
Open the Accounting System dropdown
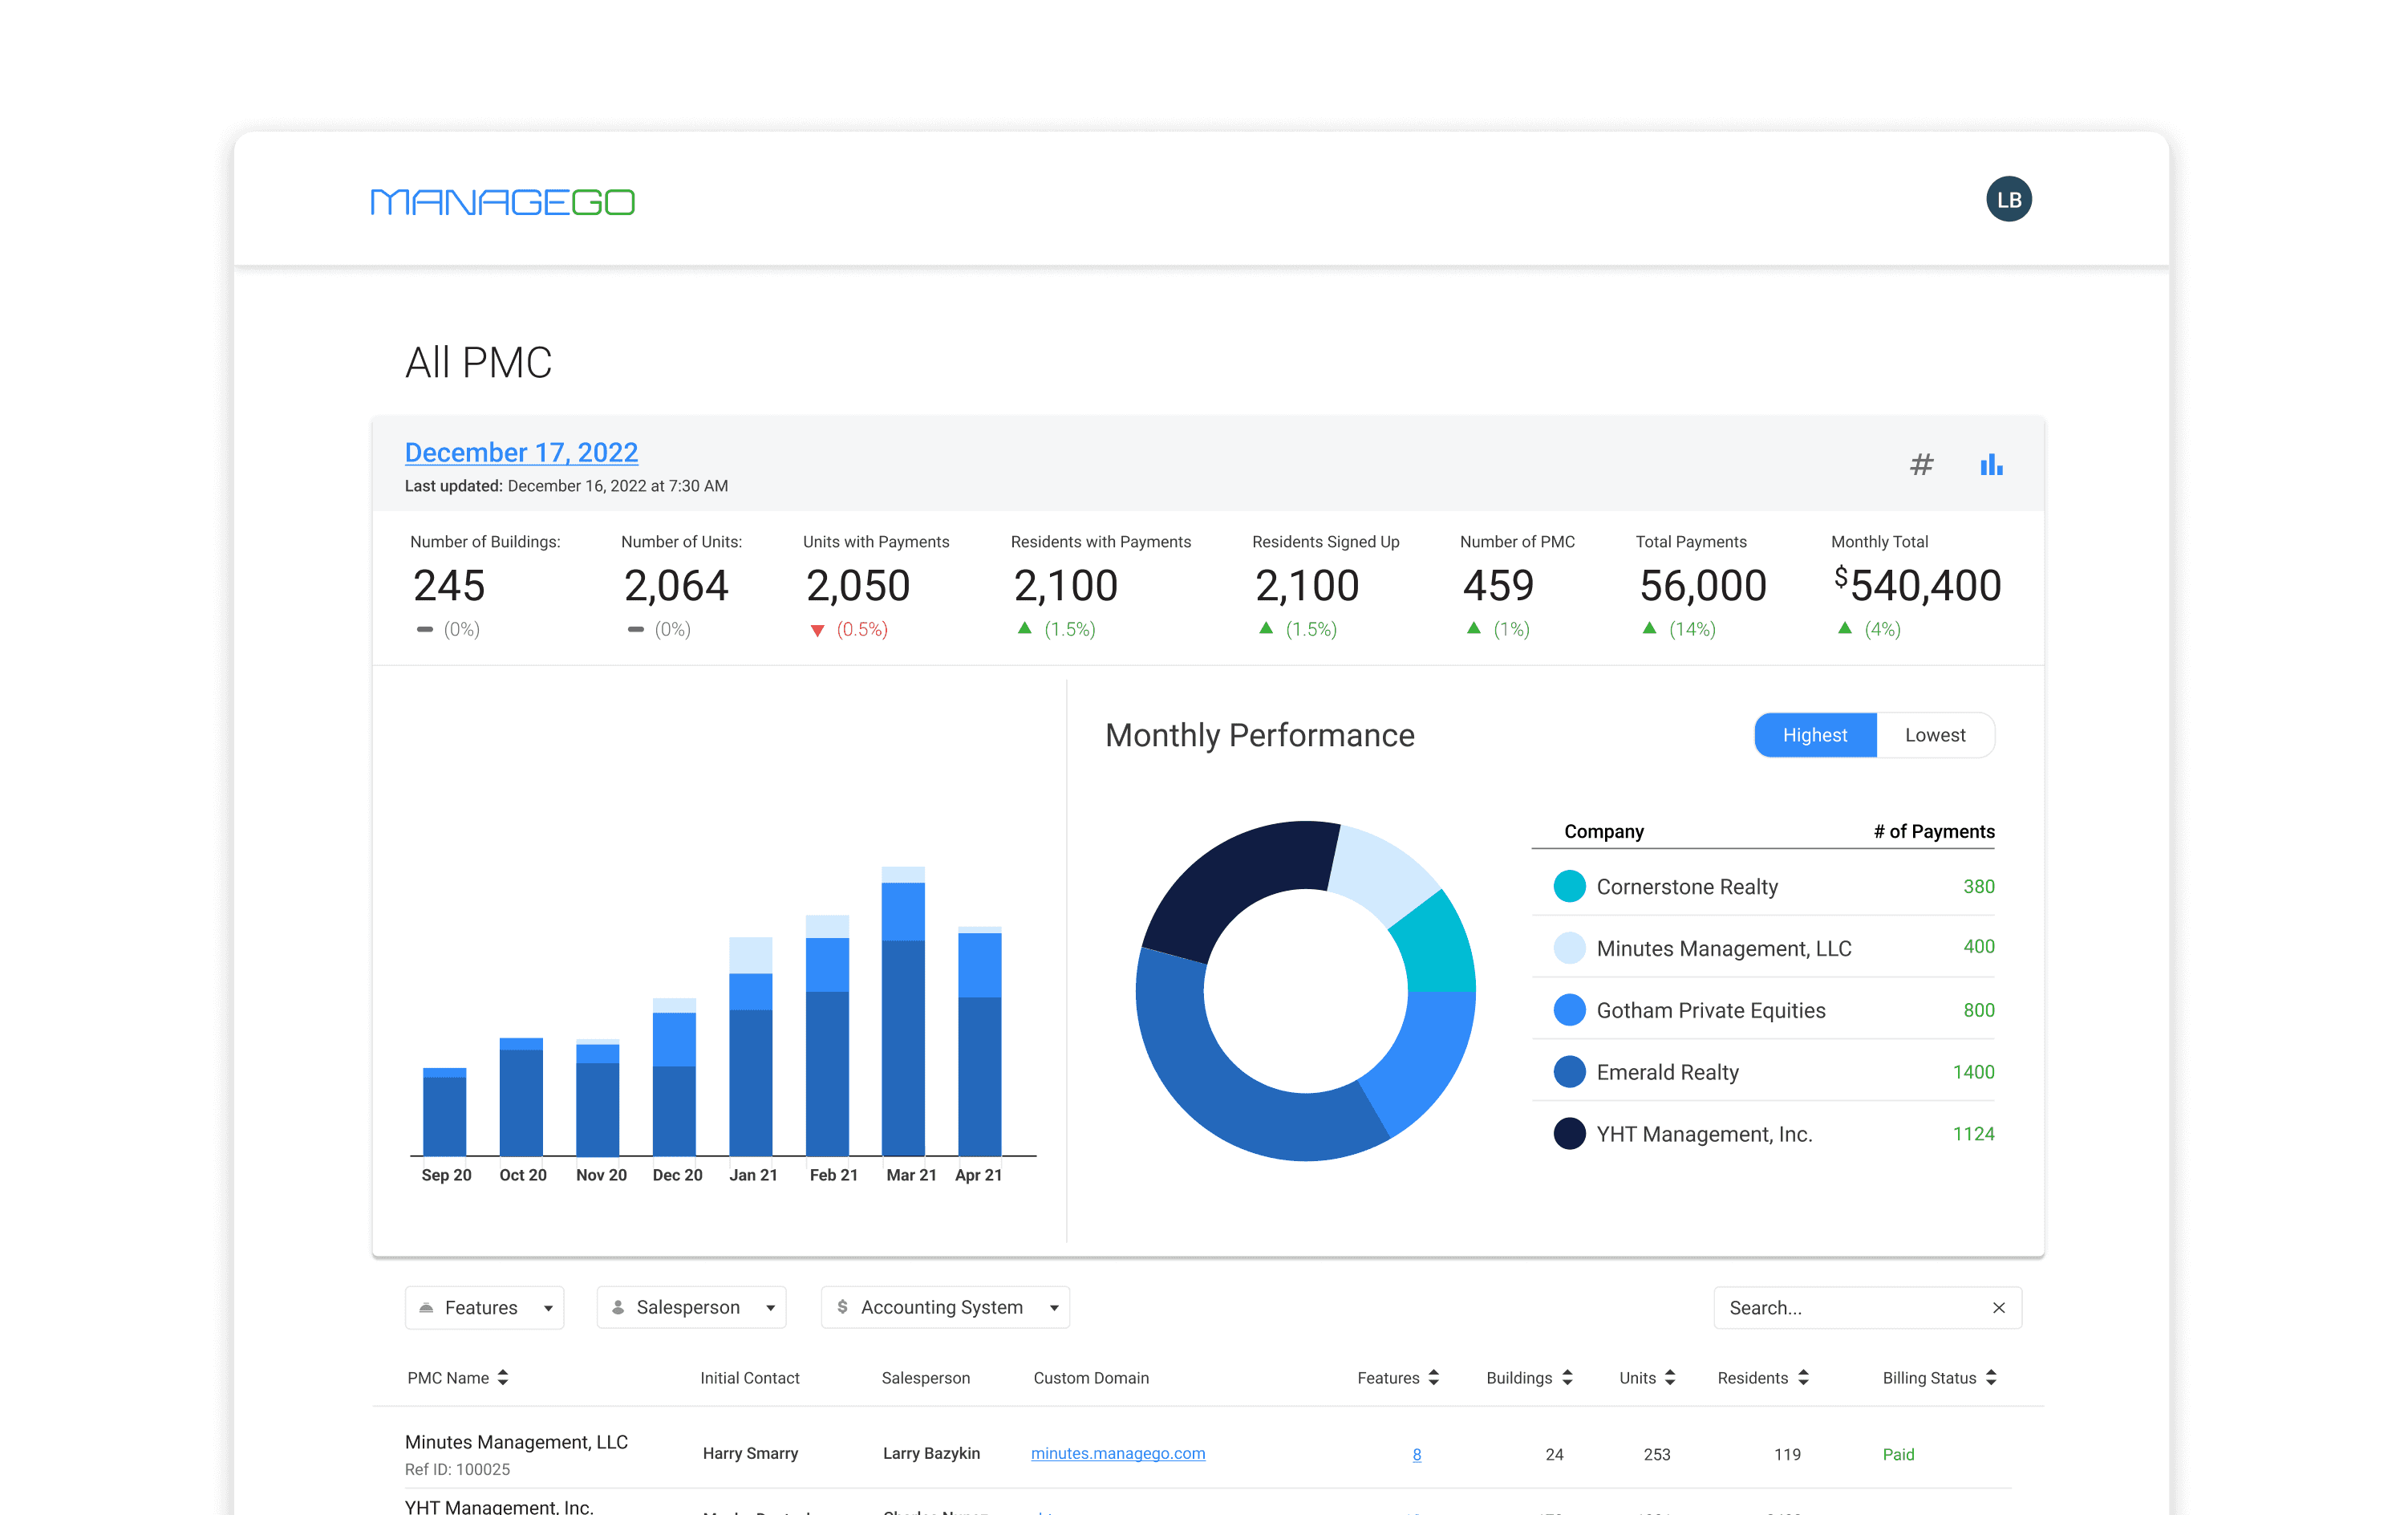pyautogui.click(x=945, y=1308)
